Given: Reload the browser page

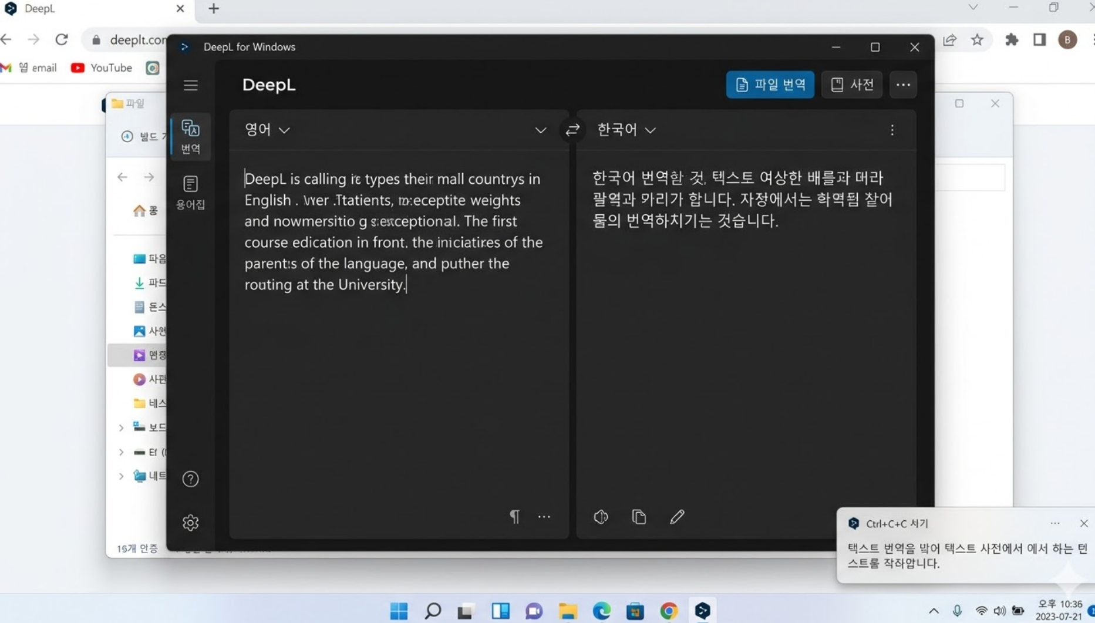Looking at the screenshot, I should 62,39.
